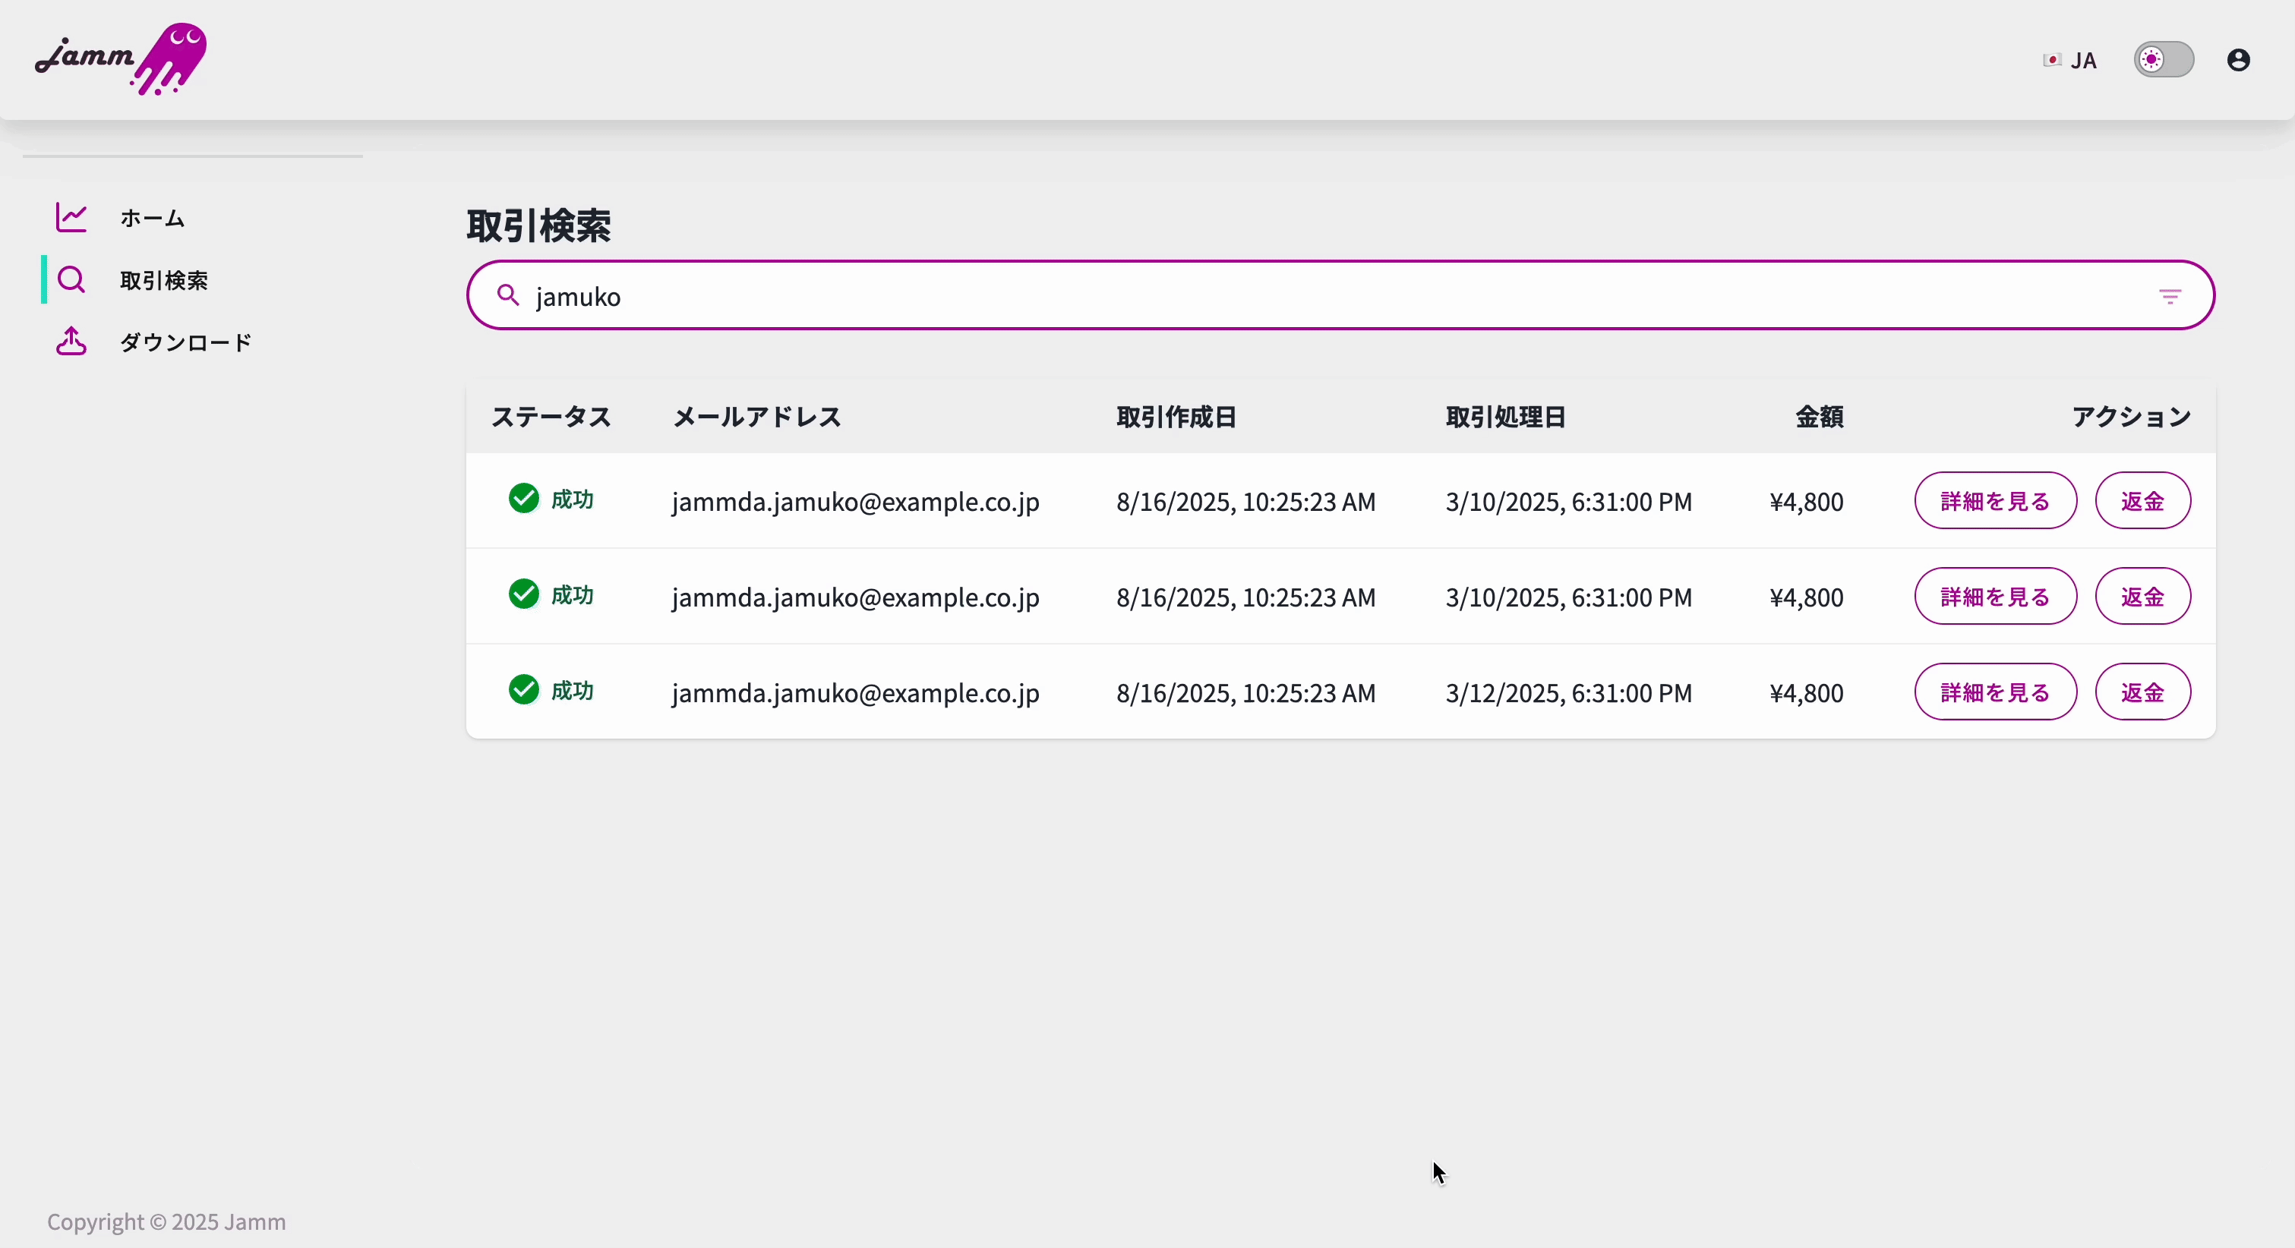2295x1248 pixels.
Task: Click first row green success check icon
Action: [524, 498]
